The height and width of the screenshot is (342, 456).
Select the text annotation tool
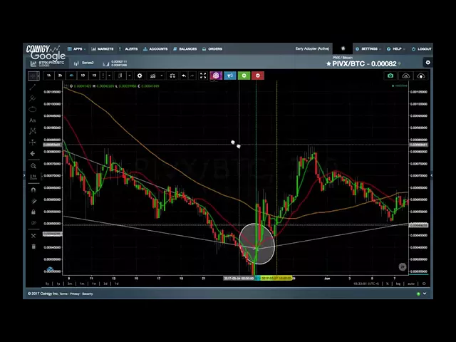(33, 120)
